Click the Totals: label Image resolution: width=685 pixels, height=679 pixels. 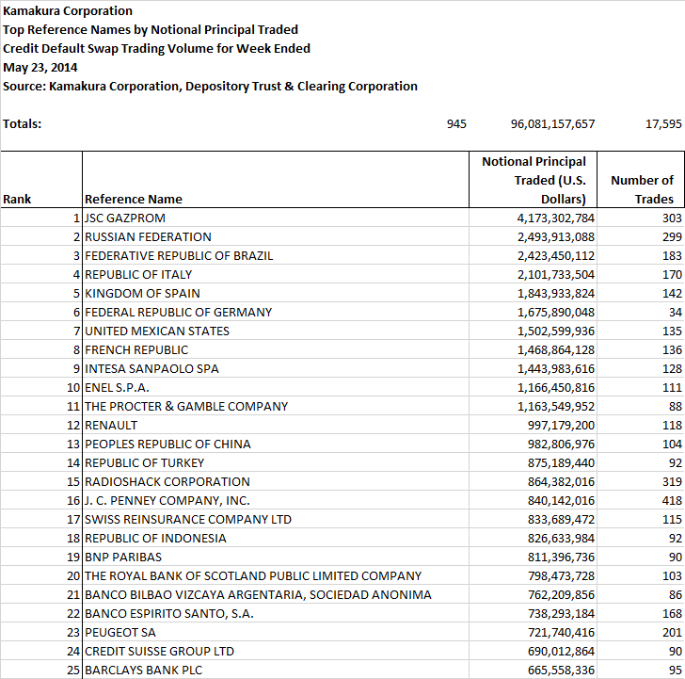point(22,123)
